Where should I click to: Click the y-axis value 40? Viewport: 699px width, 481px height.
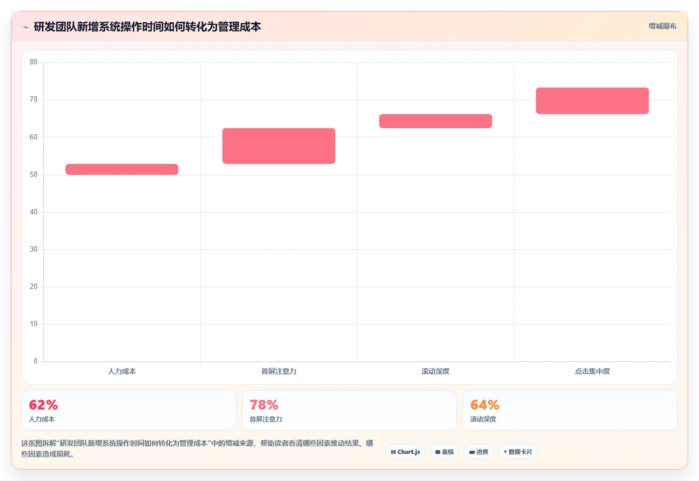click(x=34, y=212)
